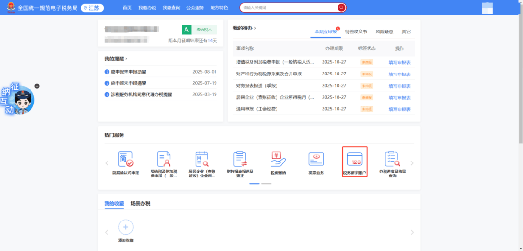
Task: Click 添加收藏 plus icon
Action: pos(126,227)
